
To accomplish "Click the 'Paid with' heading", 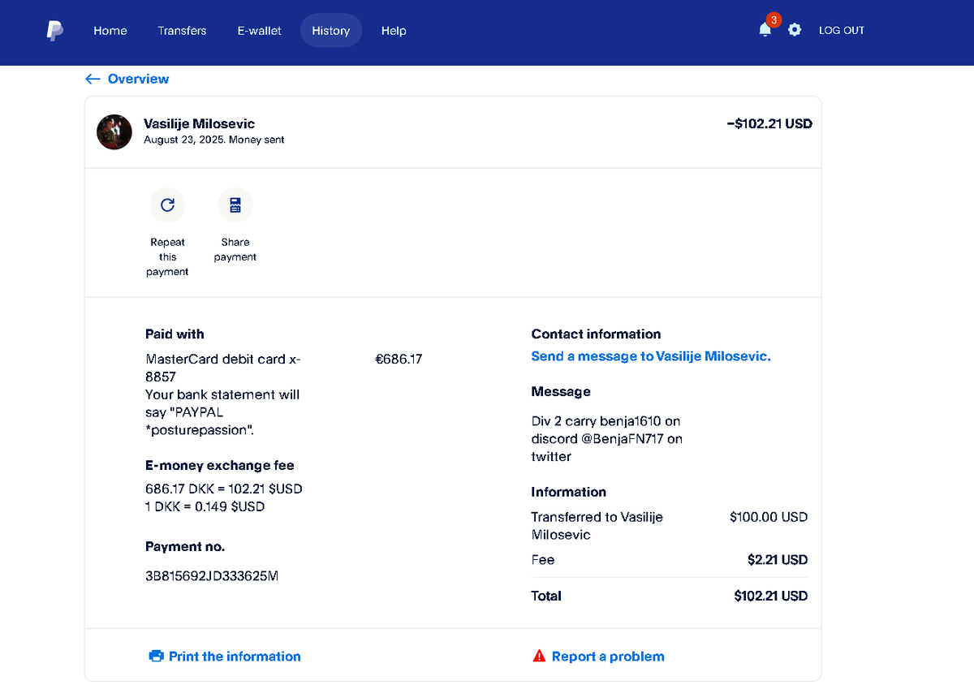I will pyautogui.click(x=175, y=334).
